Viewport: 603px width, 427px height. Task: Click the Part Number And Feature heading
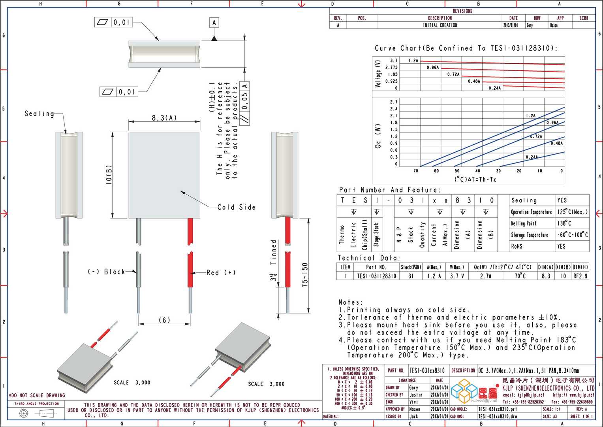[389, 190]
